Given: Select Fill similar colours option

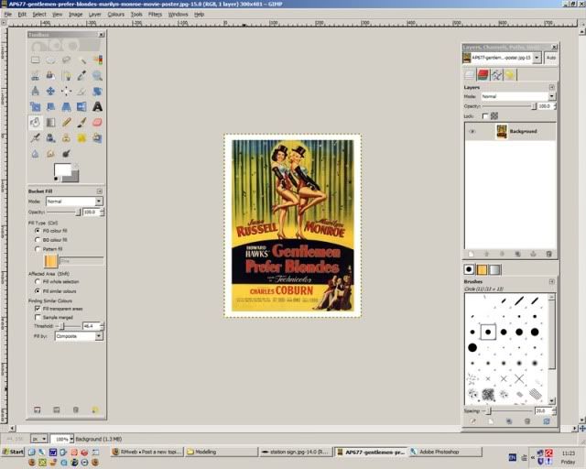Looking at the screenshot, I should tap(38, 290).
